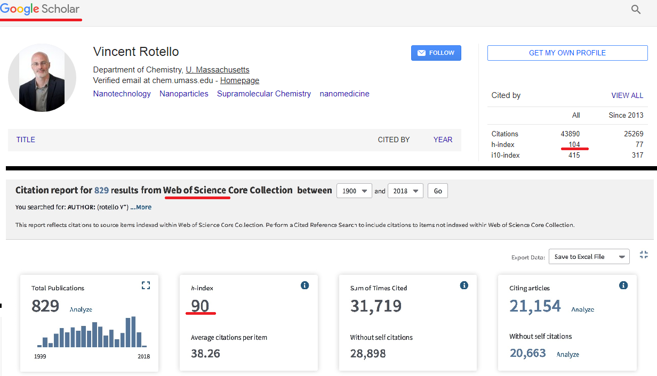Open the Homepage link

[x=239, y=80]
